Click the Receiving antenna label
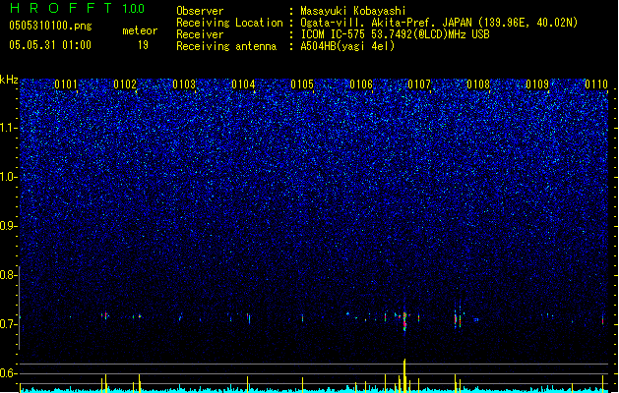 (226, 46)
